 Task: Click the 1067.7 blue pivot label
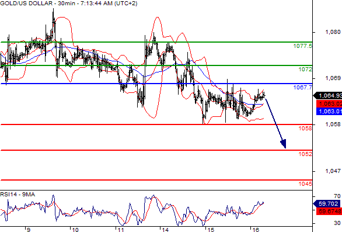tap(303, 88)
